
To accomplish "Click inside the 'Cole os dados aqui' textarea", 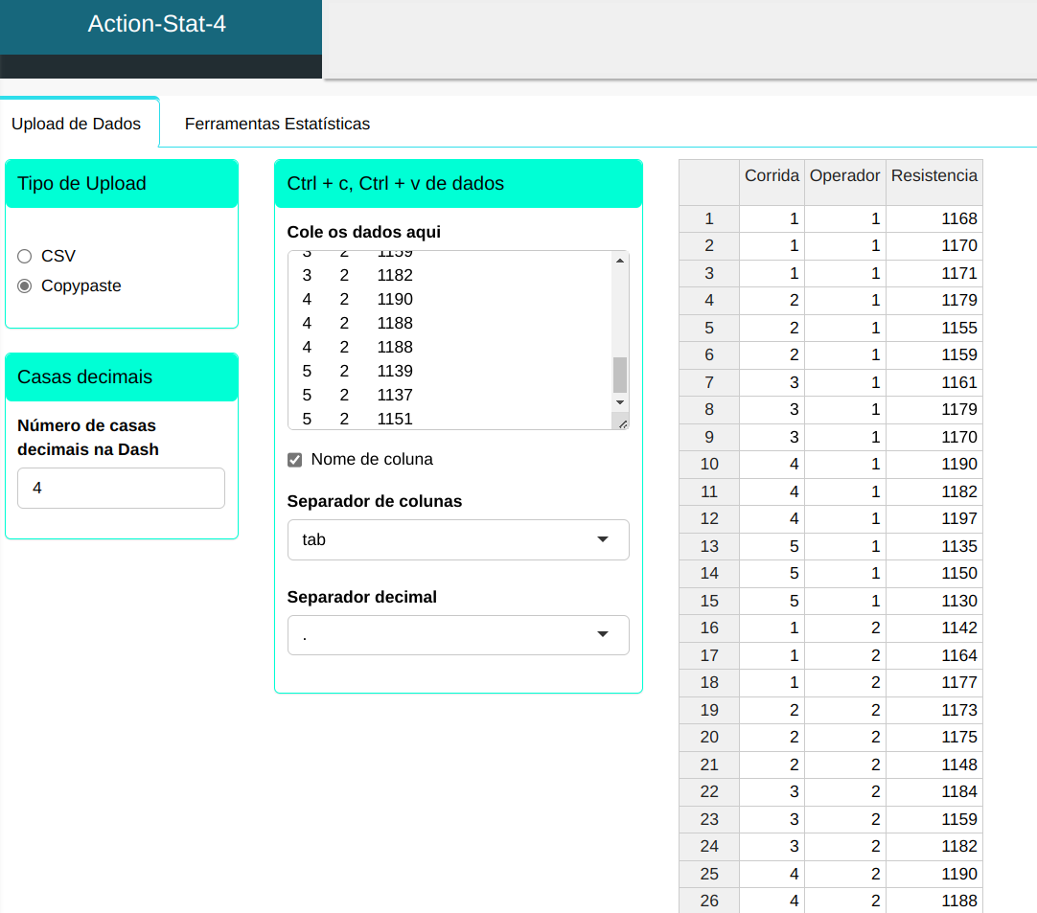I will point(450,339).
